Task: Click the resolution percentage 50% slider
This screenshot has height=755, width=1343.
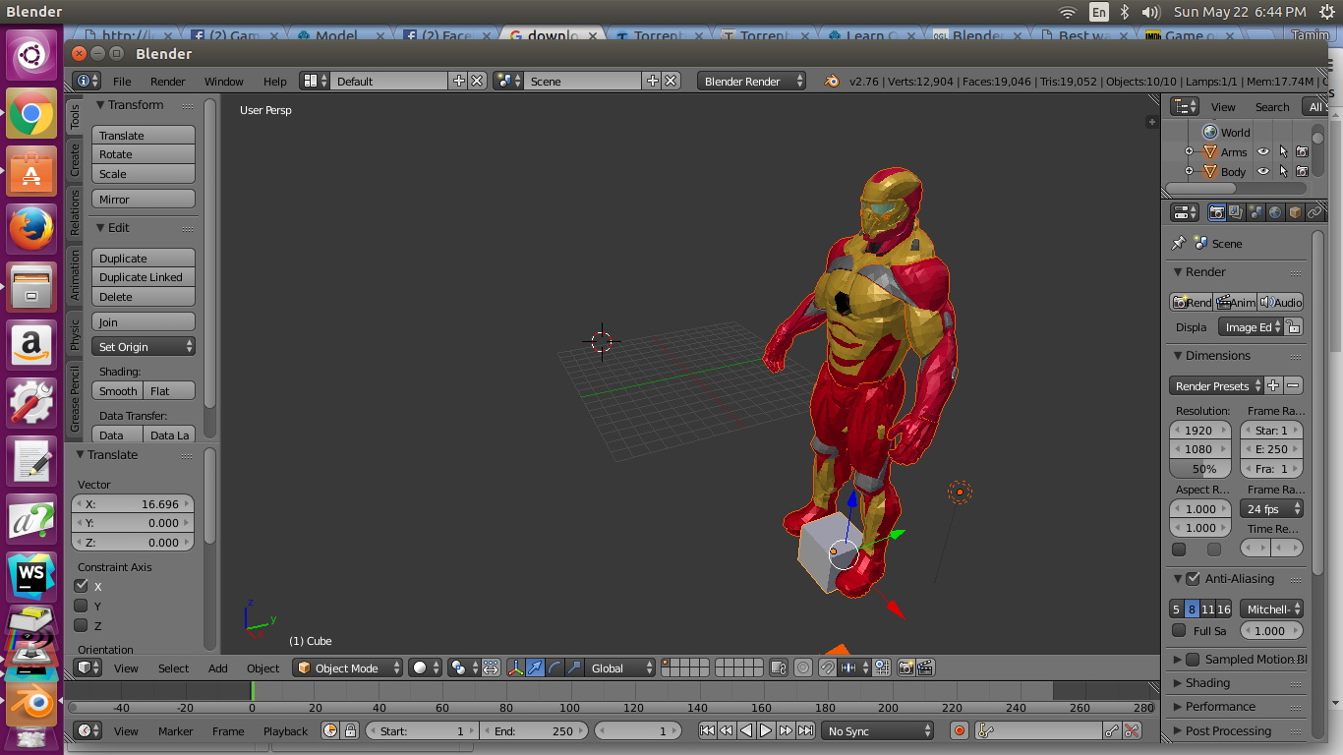Action: tap(1200, 469)
